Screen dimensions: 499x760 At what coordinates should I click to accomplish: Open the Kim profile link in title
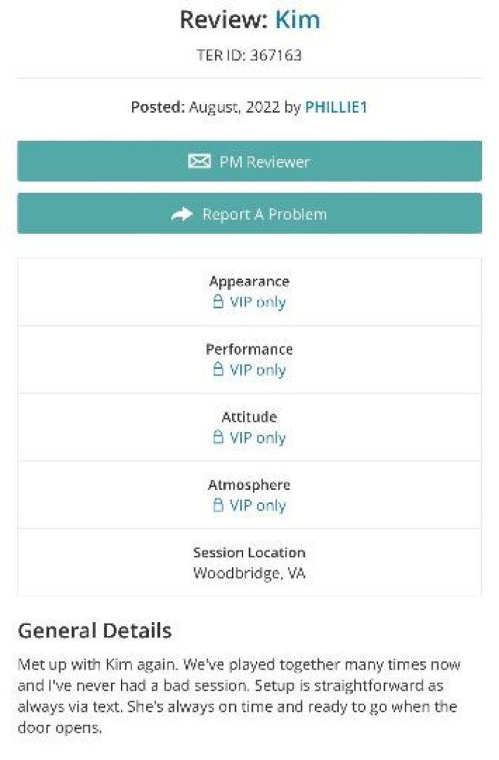point(297,20)
